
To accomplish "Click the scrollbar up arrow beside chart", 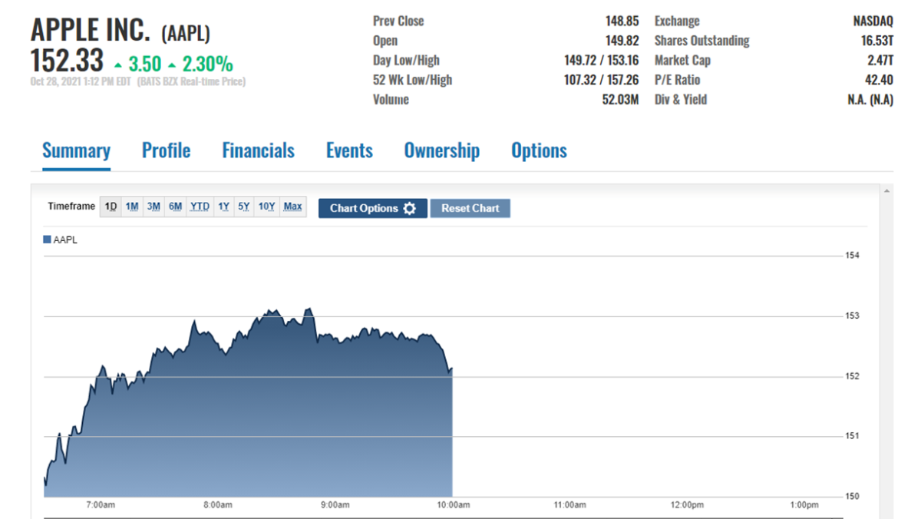I will click(888, 190).
